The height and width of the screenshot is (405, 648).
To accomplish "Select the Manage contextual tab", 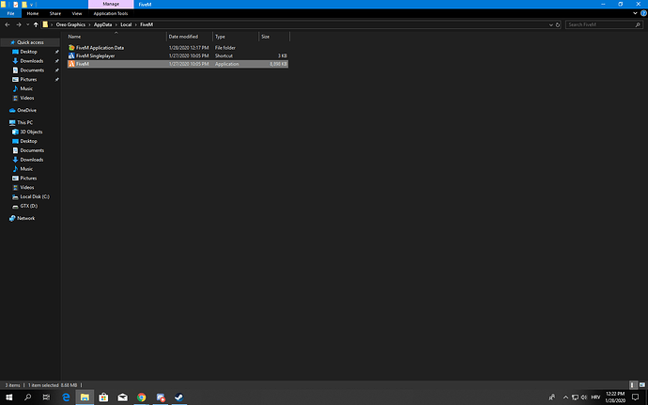I will click(111, 4).
